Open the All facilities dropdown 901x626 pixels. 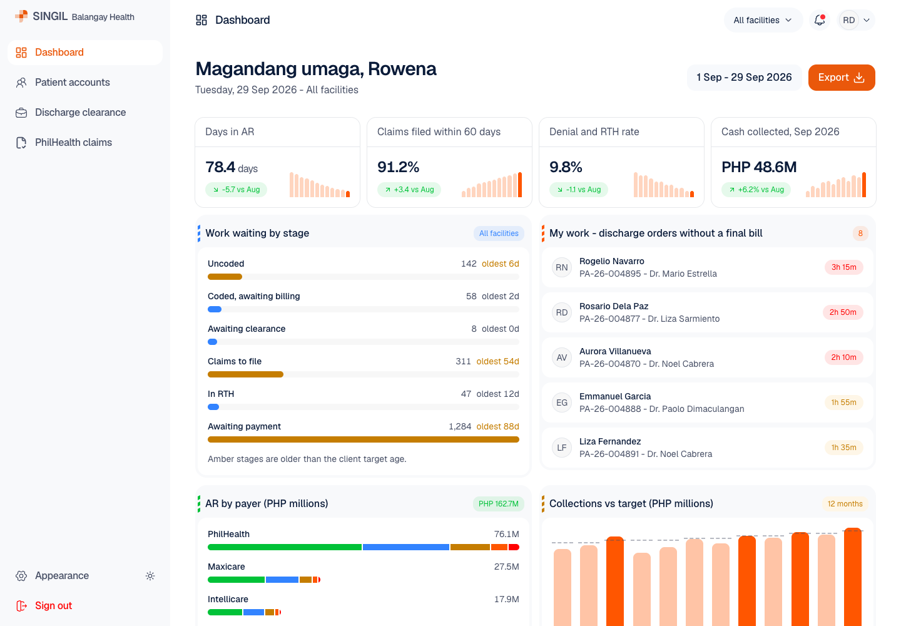tap(763, 20)
